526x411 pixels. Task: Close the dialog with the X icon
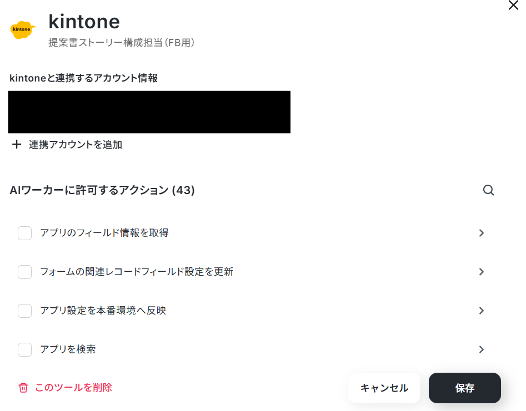pos(513,6)
